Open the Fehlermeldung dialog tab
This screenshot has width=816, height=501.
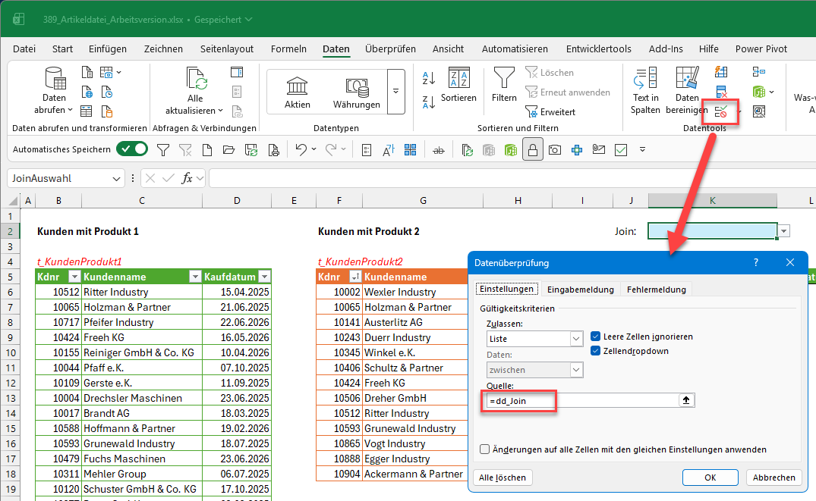pos(657,290)
